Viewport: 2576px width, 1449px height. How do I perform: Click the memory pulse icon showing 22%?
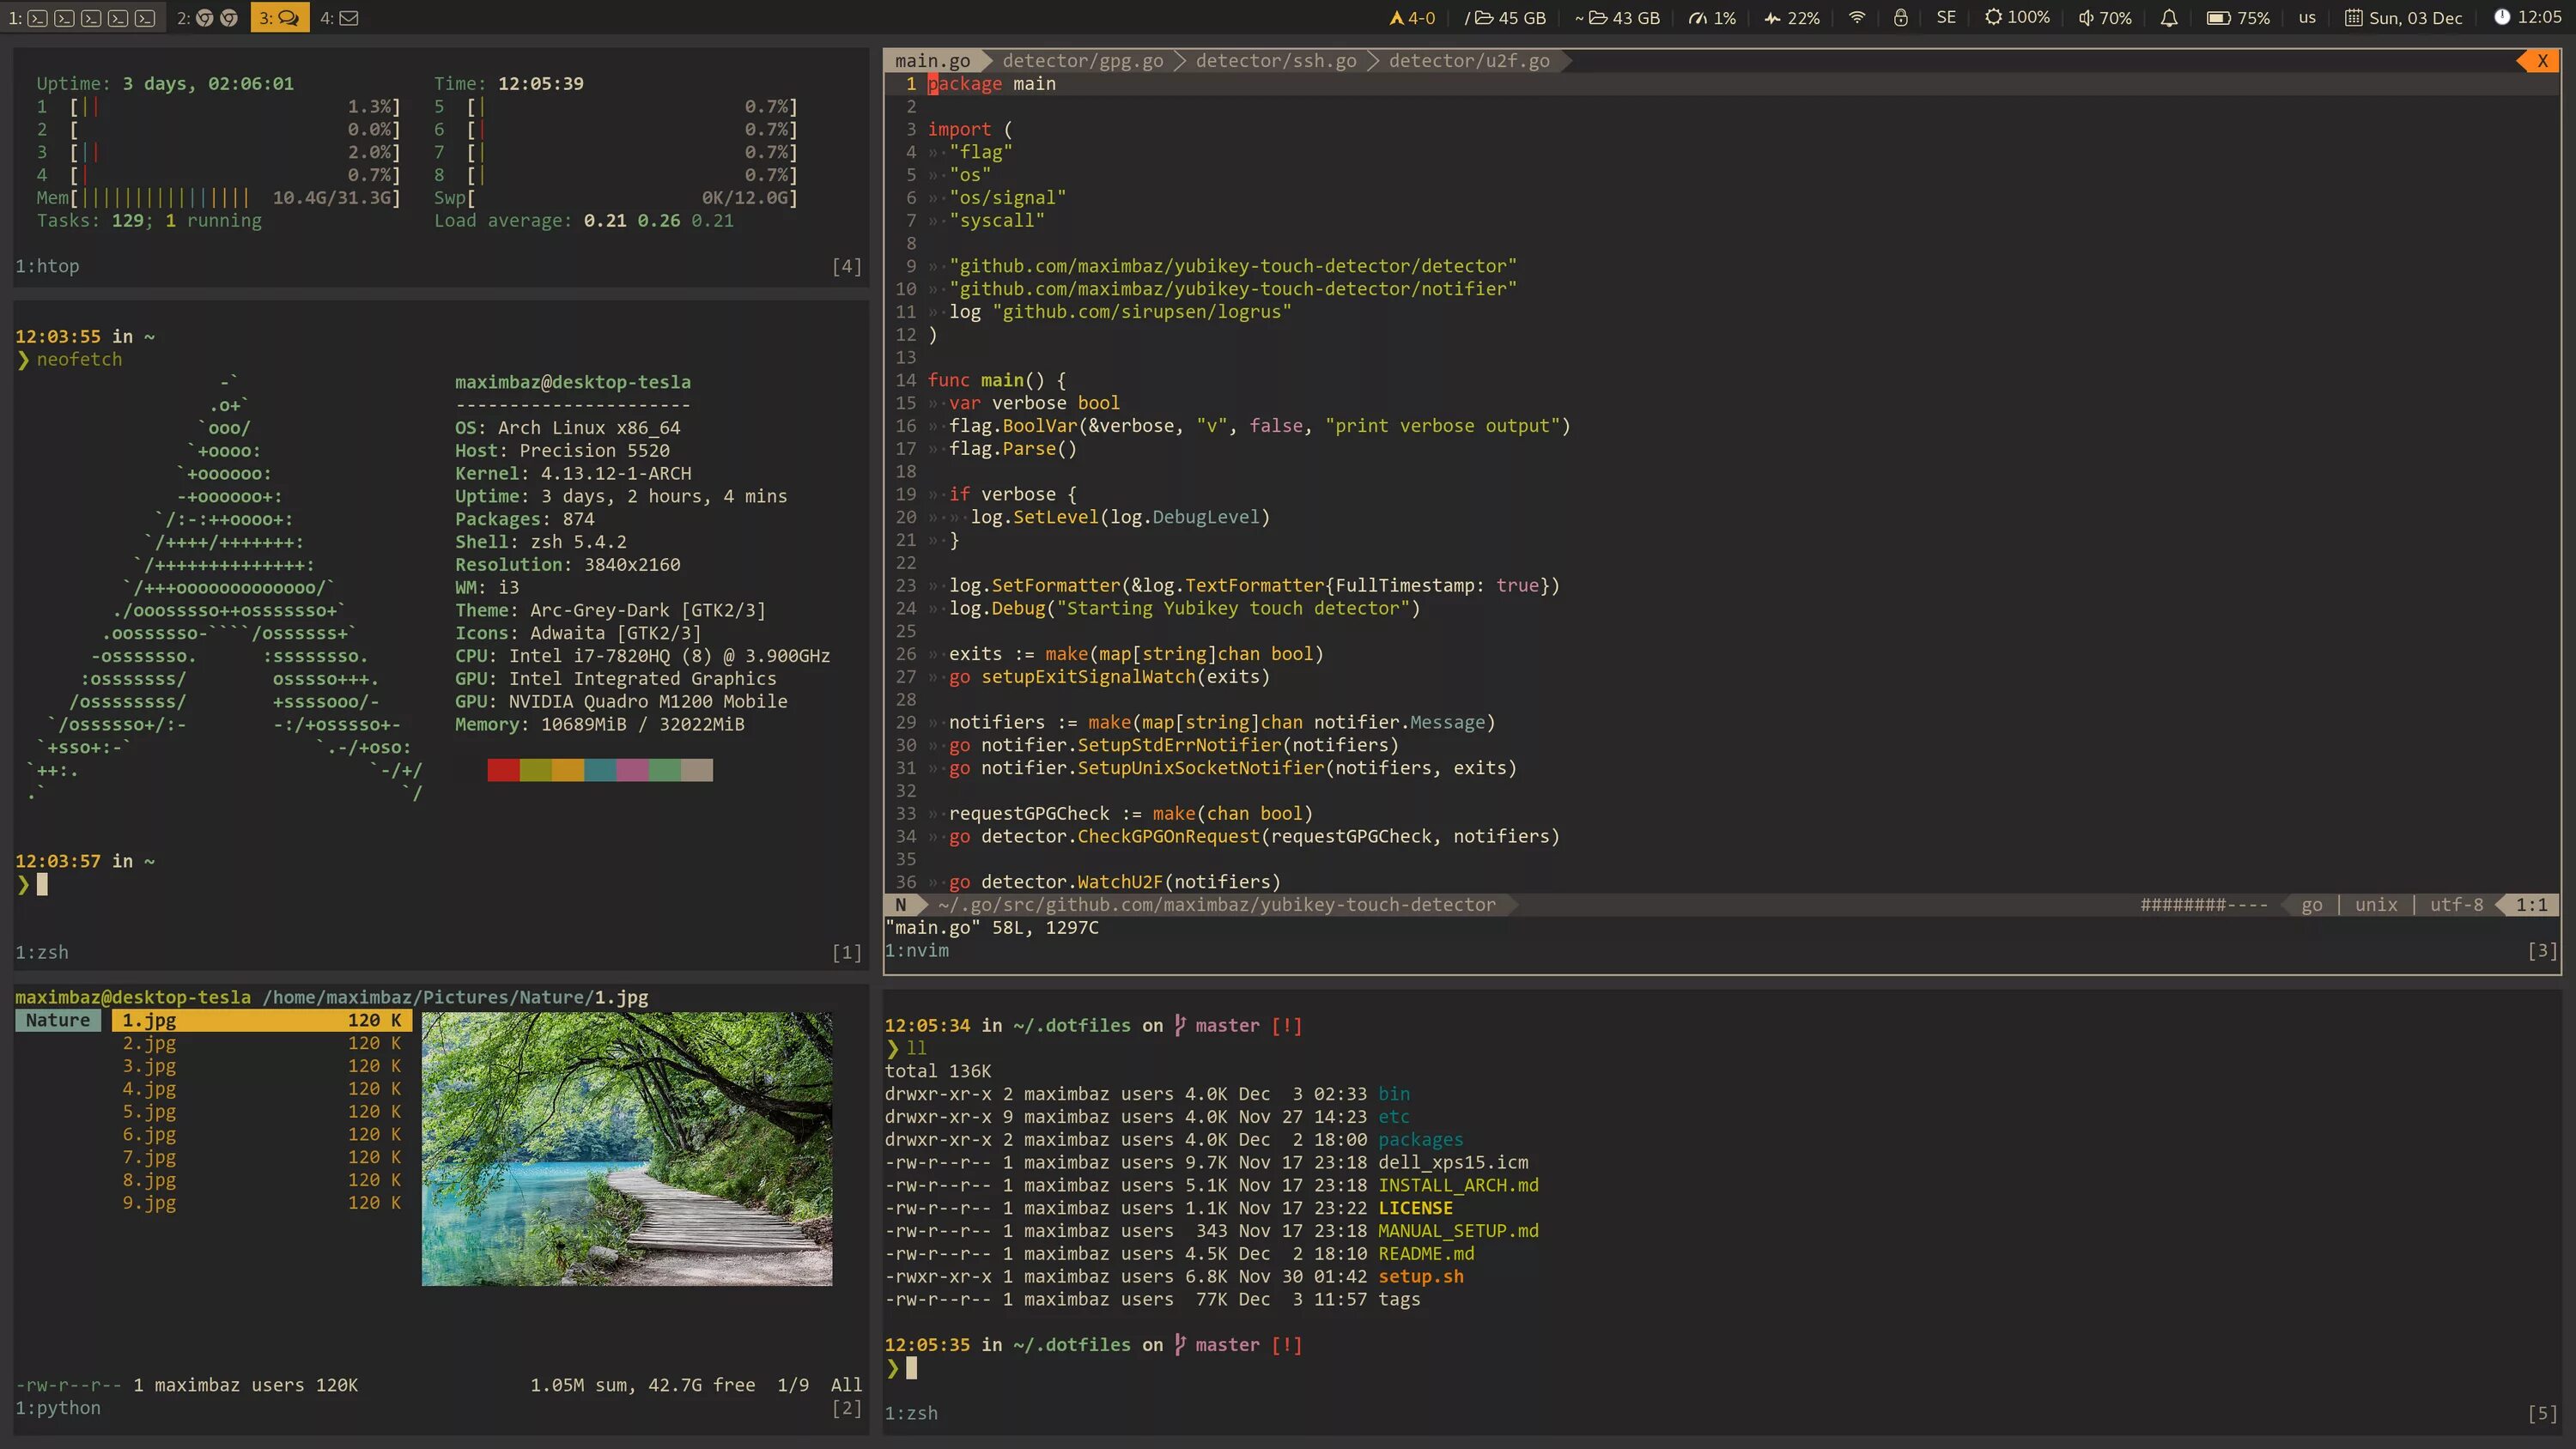tap(1772, 17)
